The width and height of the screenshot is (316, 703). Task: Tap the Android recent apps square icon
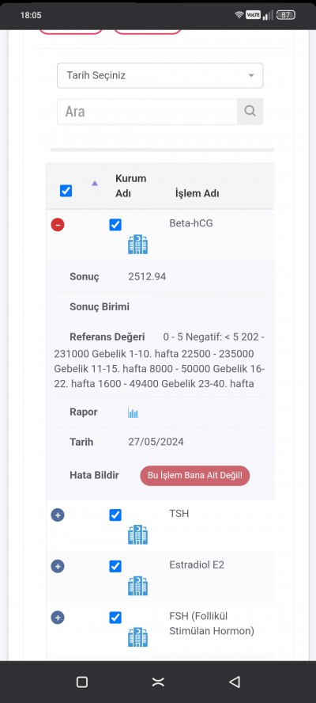[82, 682]
